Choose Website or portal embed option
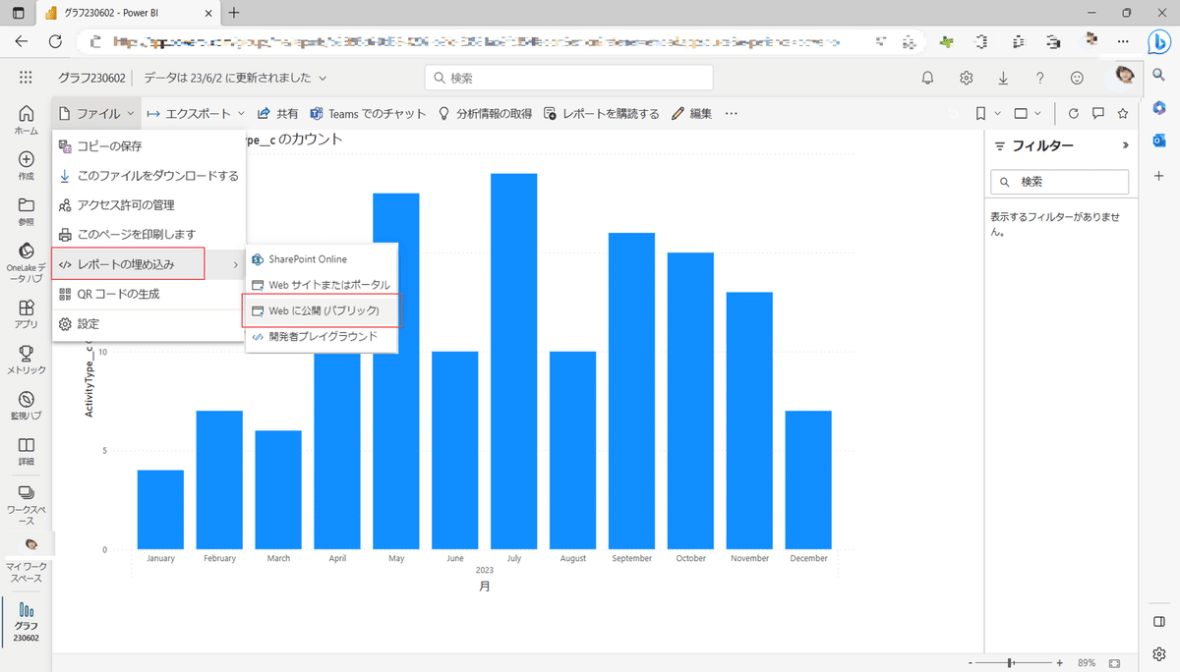Screen dimensions: 1180x672 point(322,285)
